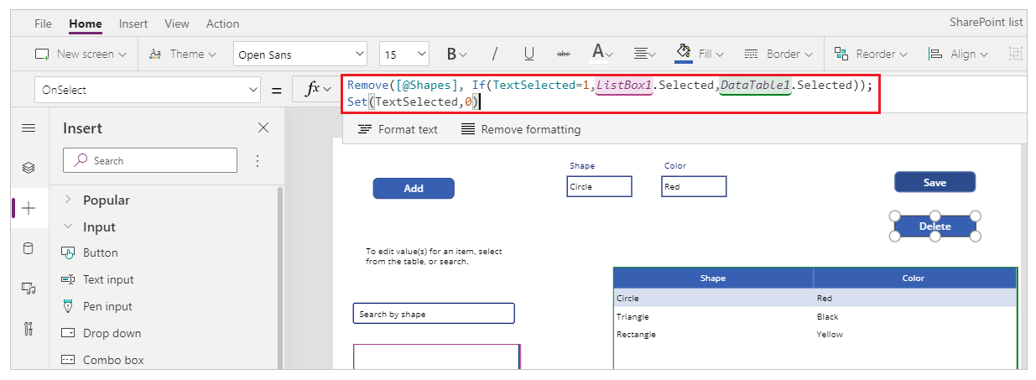Switch to the Home tab
The image size is (1036, 380).
coord(86,23)
